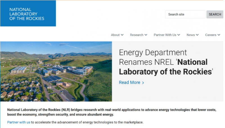Click the right arrow beside Read More
The image size is (225, 128).
click(x=143, y=83)
